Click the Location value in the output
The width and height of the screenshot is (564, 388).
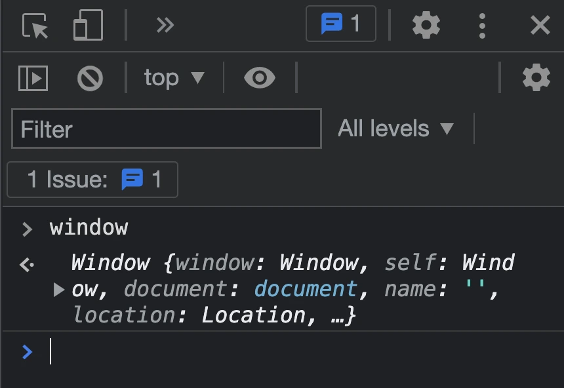point(254,315)
